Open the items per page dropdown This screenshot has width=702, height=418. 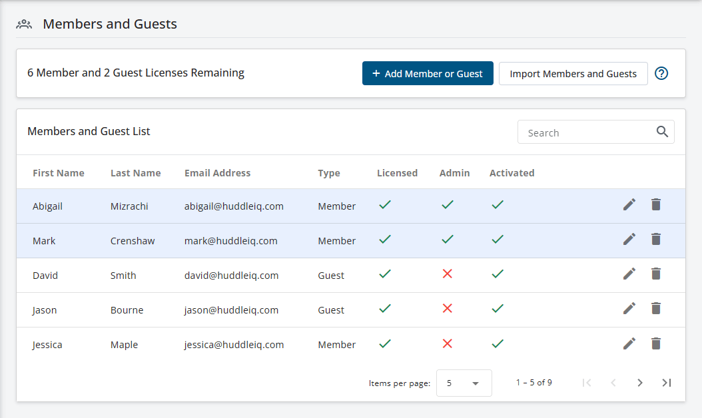(464, 383)
